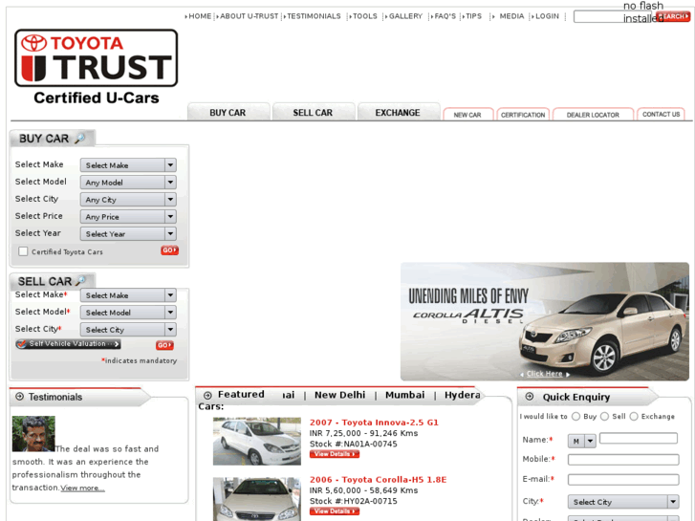Open Select Make dropdown in Sell Car
695x521 pixels.
[x=128, y=294]
